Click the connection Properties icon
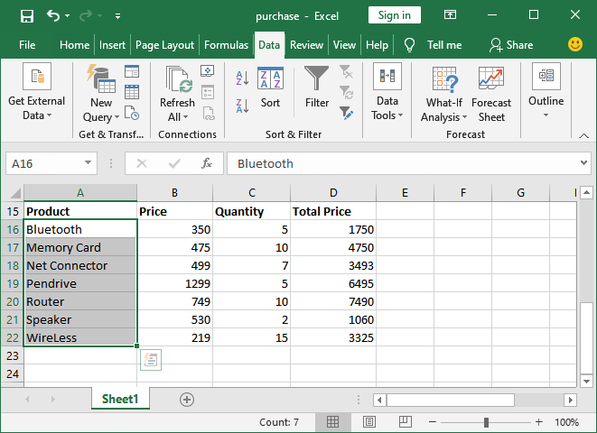The height and width of the screenshot is (433, 597). click(208, 92)
